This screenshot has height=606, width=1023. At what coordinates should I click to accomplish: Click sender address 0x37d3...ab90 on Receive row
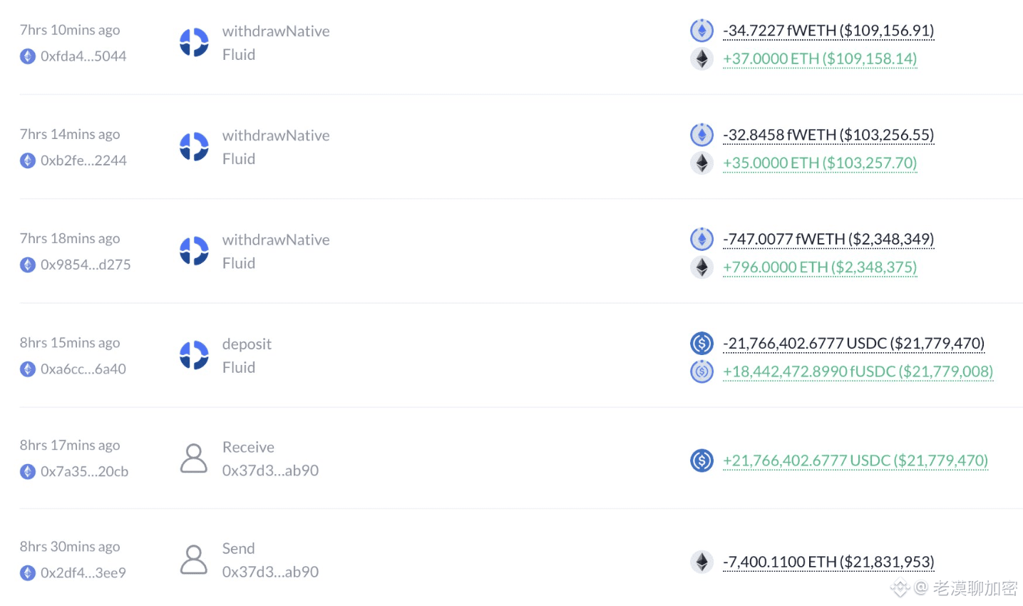(270, 471)
